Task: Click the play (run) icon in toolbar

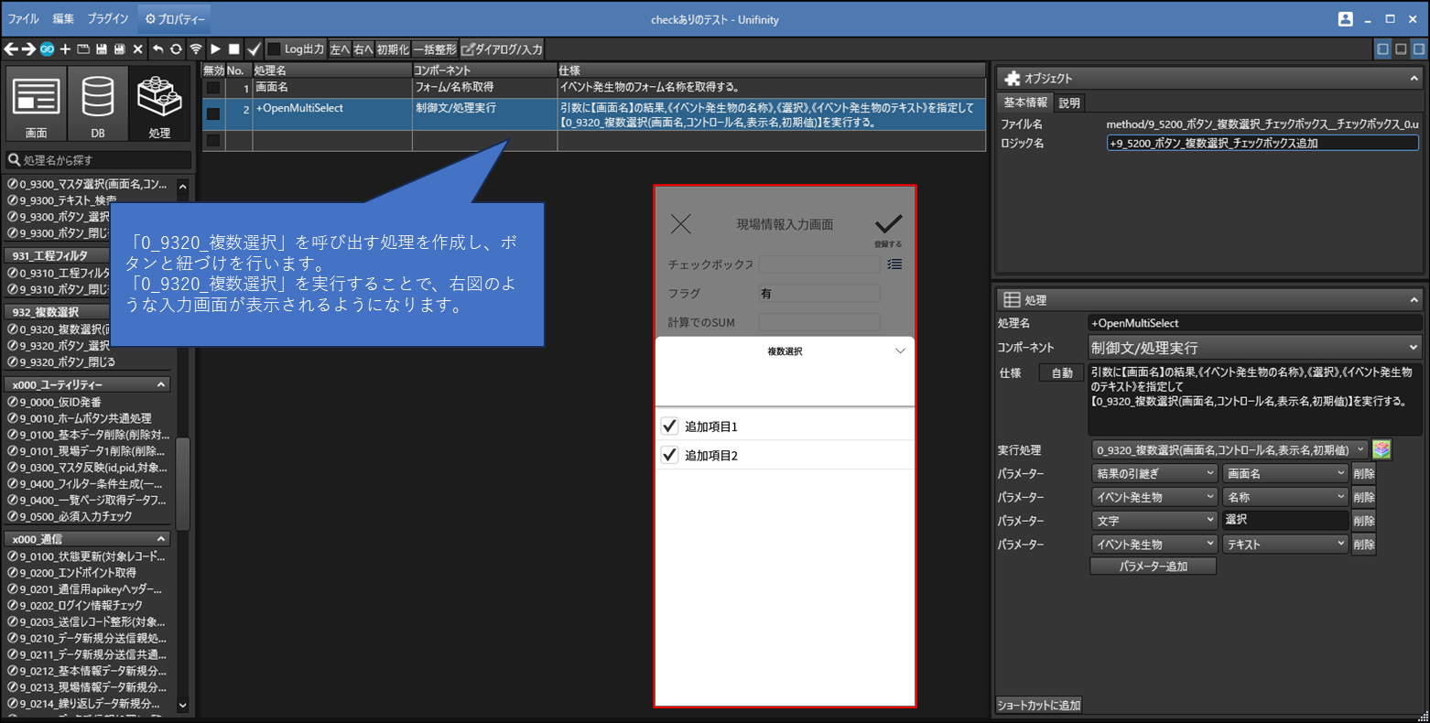Action: (215, 49)
